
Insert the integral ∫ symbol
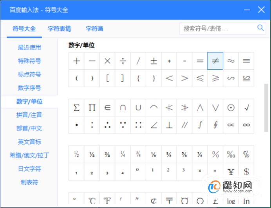point(200,125)
